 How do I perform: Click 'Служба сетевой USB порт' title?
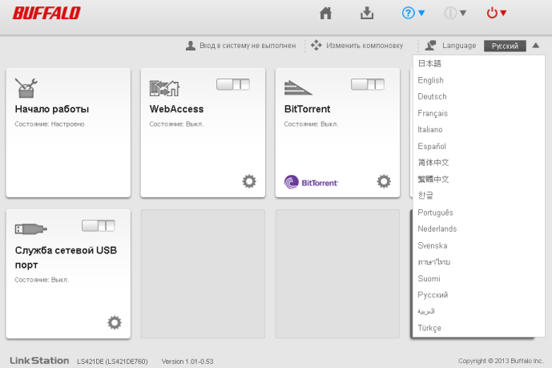click(66, 257)
